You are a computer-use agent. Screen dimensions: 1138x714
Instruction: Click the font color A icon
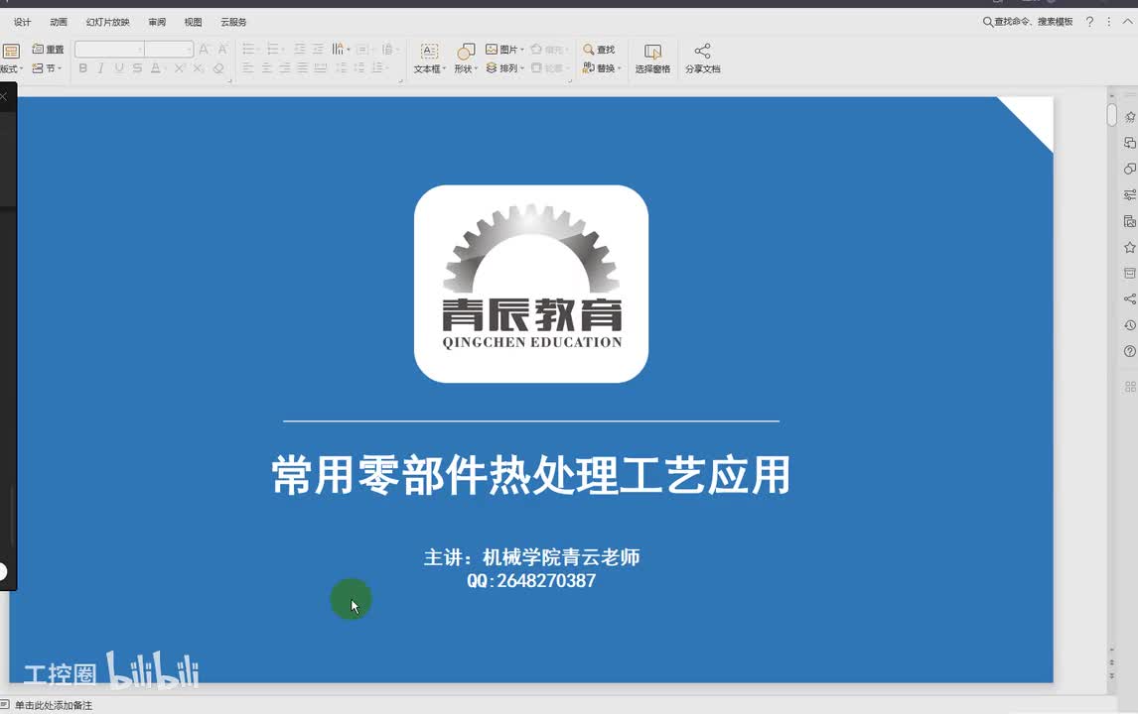pyautogui.click(x=155, y=68)
